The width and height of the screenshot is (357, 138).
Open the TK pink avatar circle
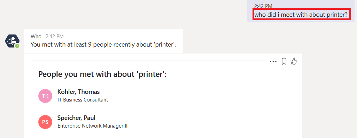pyautogui.click(x=45, y=96)
